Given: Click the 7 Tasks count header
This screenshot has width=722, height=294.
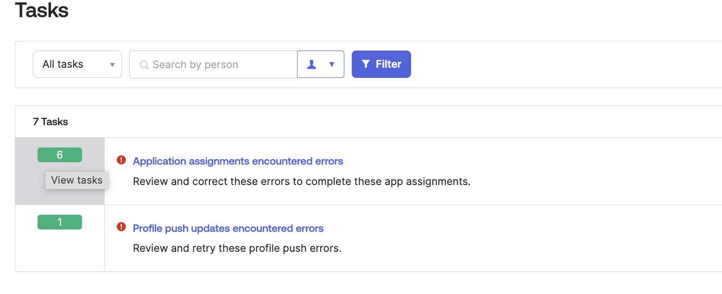Looking at the screenshot, I should (51, 122).
